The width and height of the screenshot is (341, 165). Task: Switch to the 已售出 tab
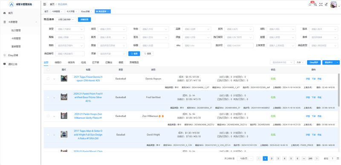click(x=109, y=63)
